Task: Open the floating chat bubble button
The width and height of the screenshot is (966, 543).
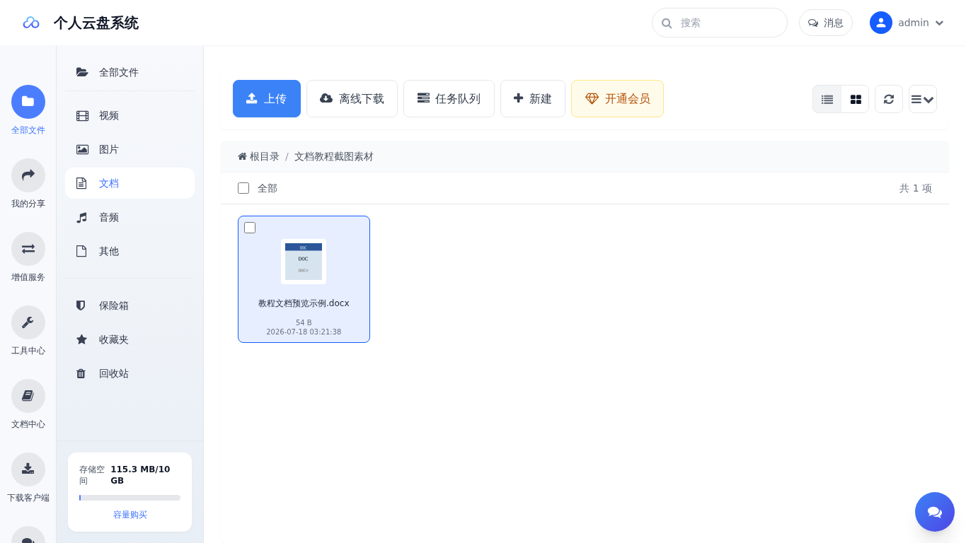Action: [x=935, y=512]
